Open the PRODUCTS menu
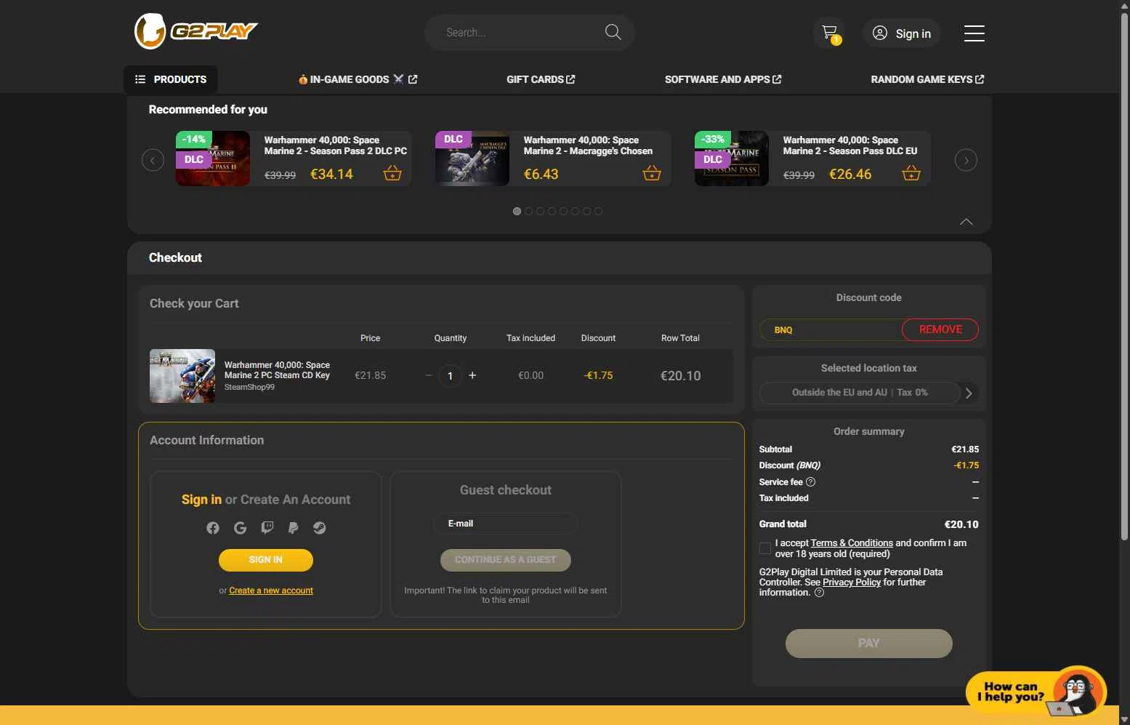The image size is (1130, 725). pos(171,79)
